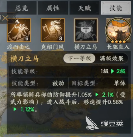
Task: Click the 目标类型 单体 field
Action: click(99, 83)
